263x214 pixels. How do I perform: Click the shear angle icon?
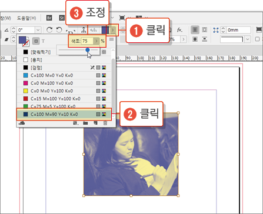(6, 39)
